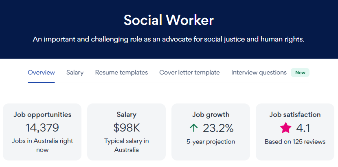
Task: Click the Salary card heading
Action: [x=126, y=114]
